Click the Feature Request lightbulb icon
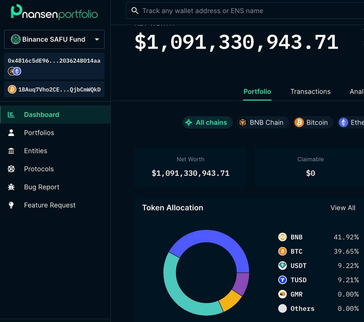364x322 pixels. [x=11, y=205]
